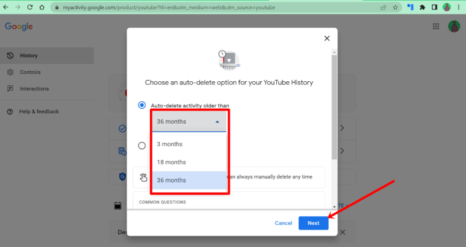466x247 pixels.
Task: Select 'Auto-delete activity older than' radio button
Action: point(142,105)
